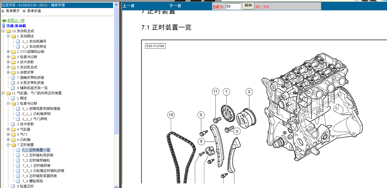Screen dimensions: 387x188
Task: Click the folder icon of 5 发动机总成
Action: point(13,67)
